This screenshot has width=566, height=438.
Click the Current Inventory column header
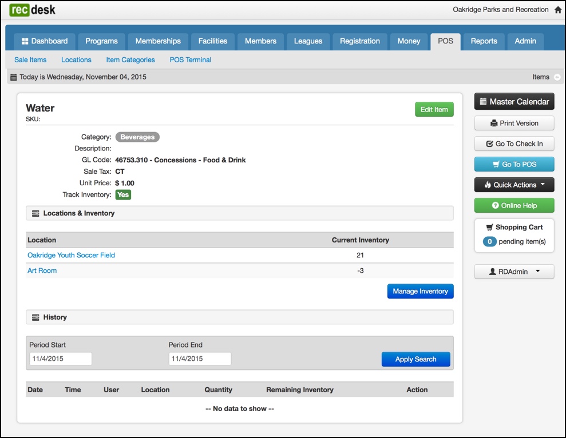(x=360, y=240)
